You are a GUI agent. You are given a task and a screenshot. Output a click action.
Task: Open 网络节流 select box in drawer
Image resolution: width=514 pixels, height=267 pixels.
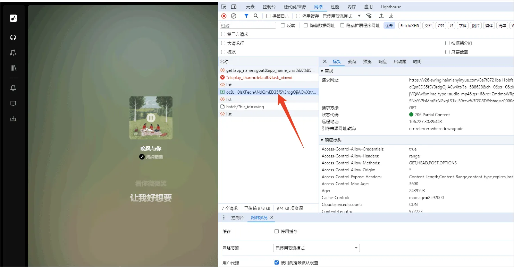(317, 248)
